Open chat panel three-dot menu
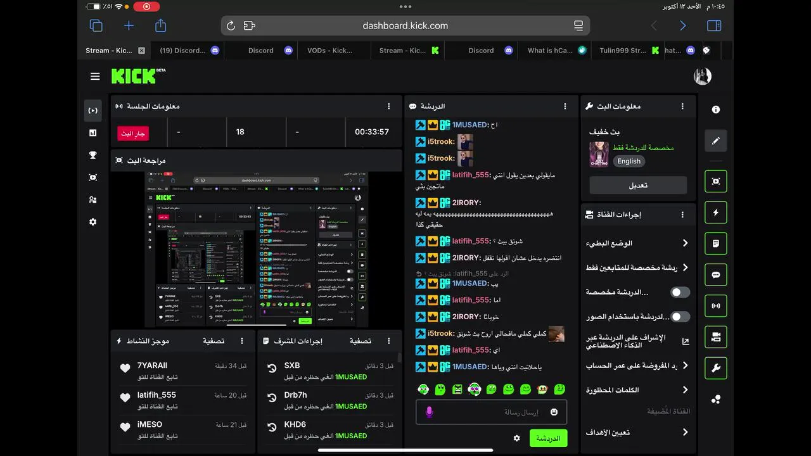 tap(565, 106)
